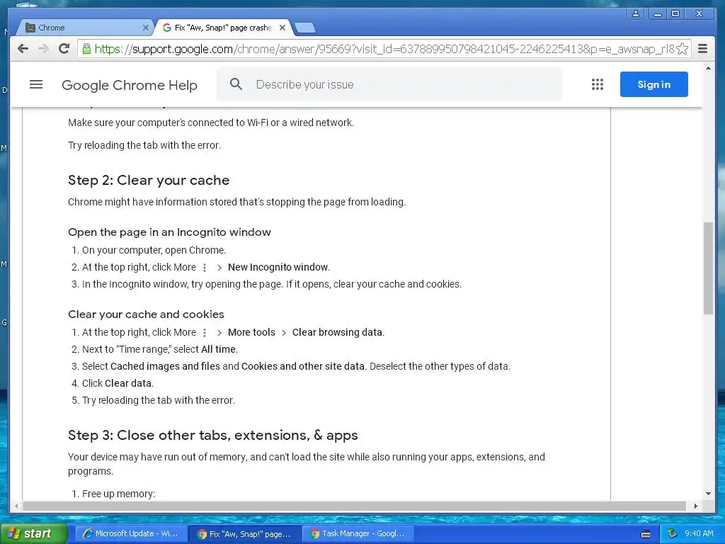Viewport: 725px width, 544px height.
Task: Click the Wi-Fi or wired network sentence
Action: (211, 123)
